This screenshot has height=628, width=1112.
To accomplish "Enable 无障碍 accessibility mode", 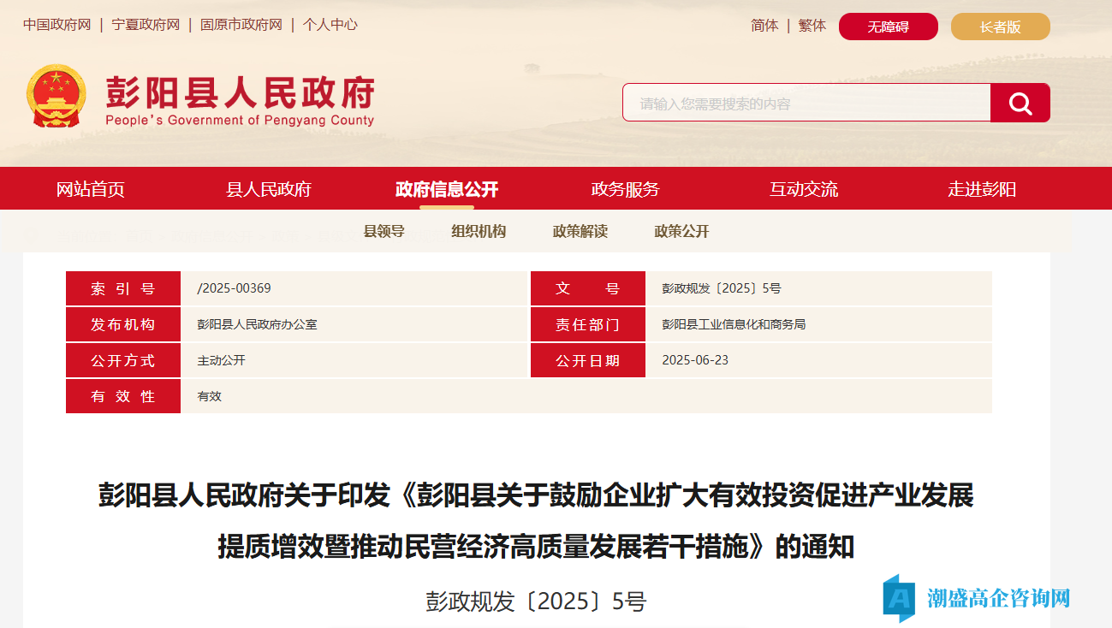I will point(889,27).
